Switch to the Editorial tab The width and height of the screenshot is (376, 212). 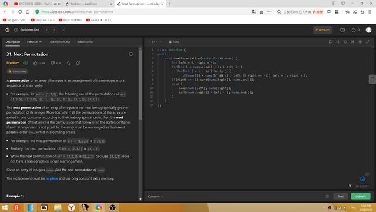click(x=34, y=42)
